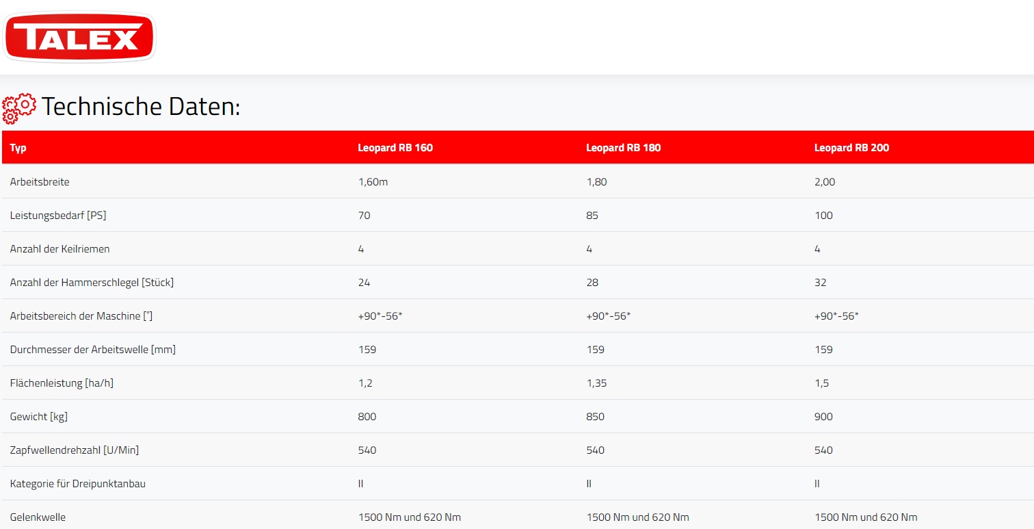Click the 540 value for Leopard RB 200

[824, 450]
